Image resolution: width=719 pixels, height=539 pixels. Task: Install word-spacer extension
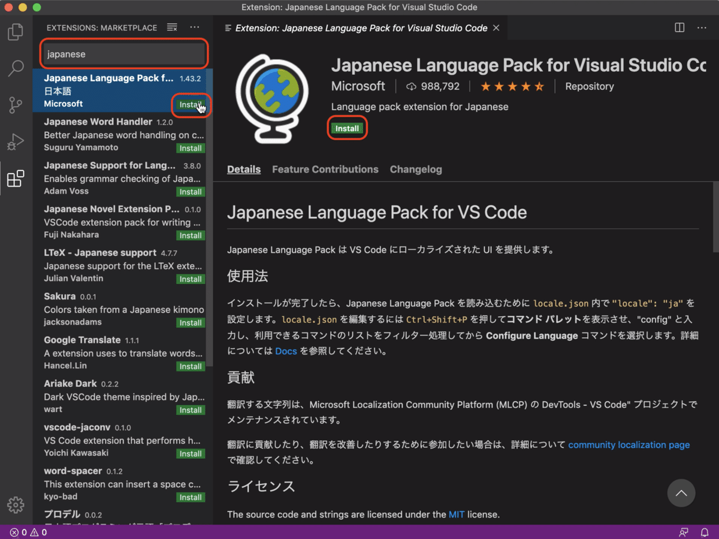tap(191, 498)
